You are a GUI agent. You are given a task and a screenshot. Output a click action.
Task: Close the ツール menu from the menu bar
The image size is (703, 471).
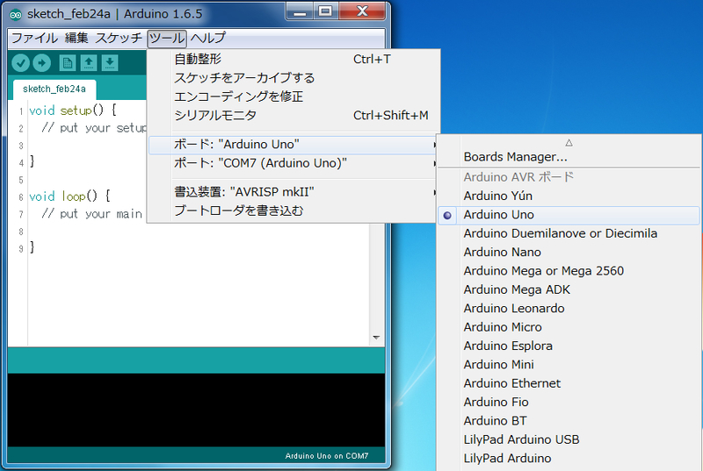(x=167, y=39)
